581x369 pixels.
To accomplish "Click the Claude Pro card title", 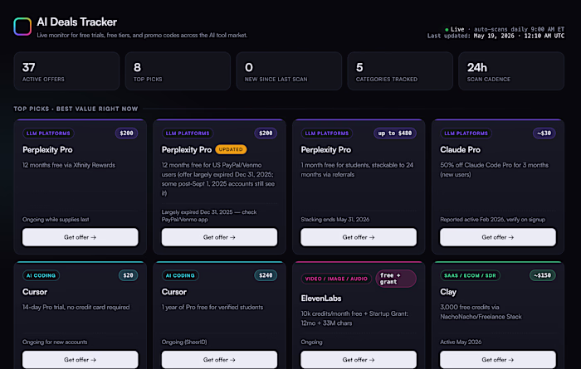I will click(x=460, y=150).
